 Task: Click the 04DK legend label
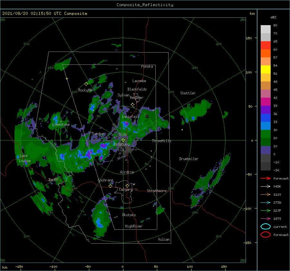click(x=277, y=187)
